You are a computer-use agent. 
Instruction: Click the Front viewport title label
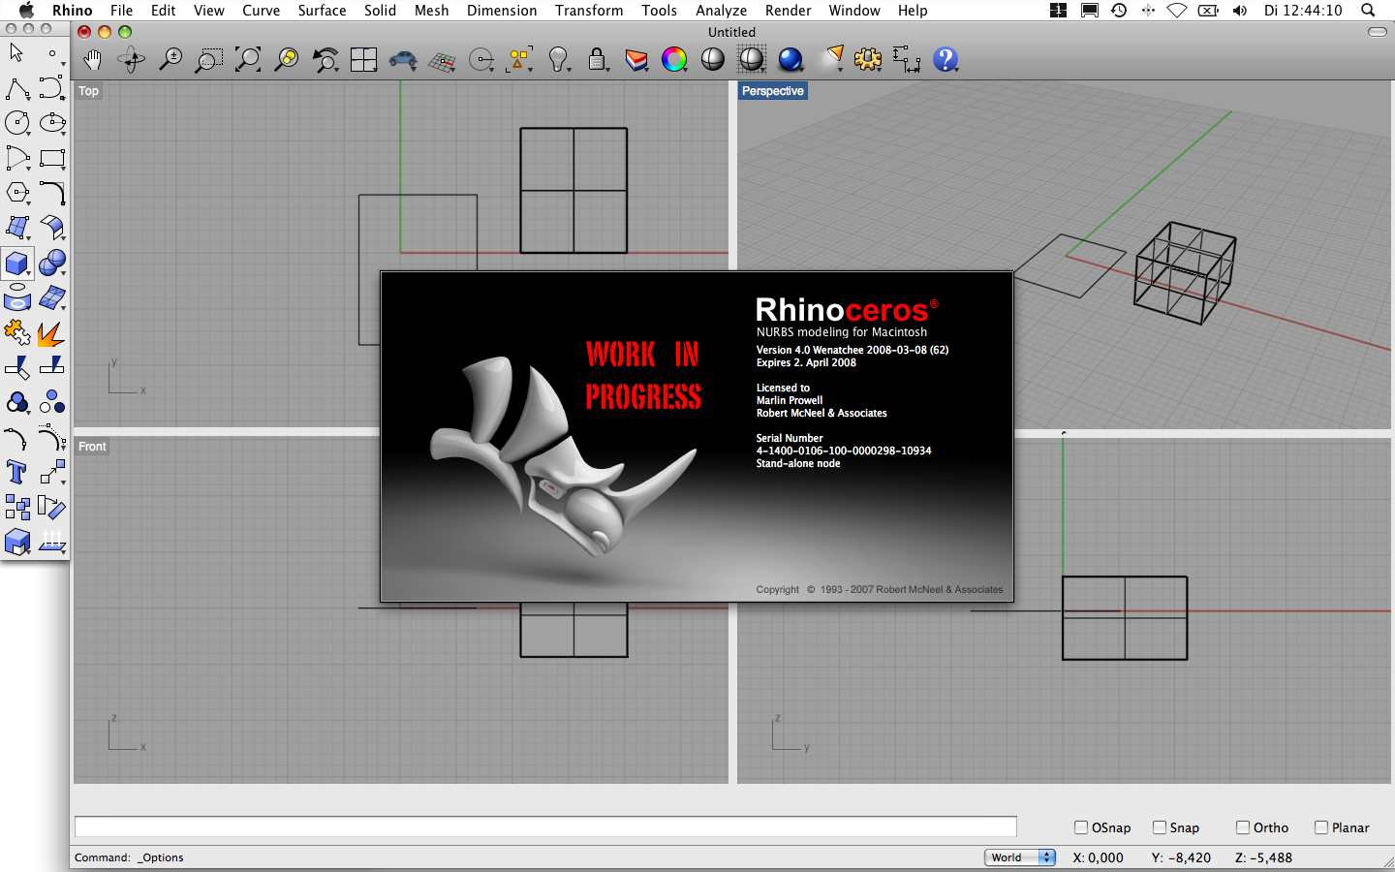[x=92, y=447]
